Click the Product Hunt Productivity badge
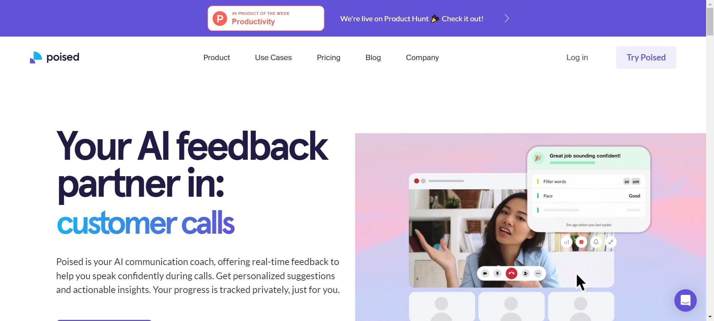714x321 pixels. click(x=266, y=18)
